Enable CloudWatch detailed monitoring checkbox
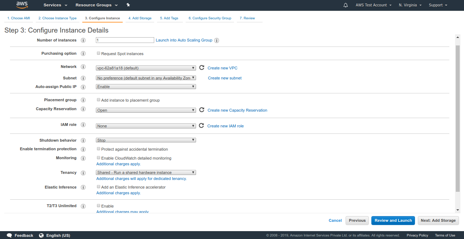 pos(99,158)
